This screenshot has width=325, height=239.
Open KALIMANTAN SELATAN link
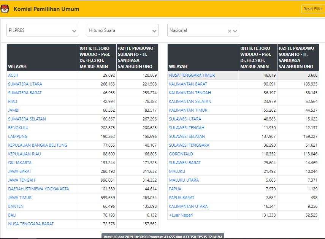(x=190, y=101)
